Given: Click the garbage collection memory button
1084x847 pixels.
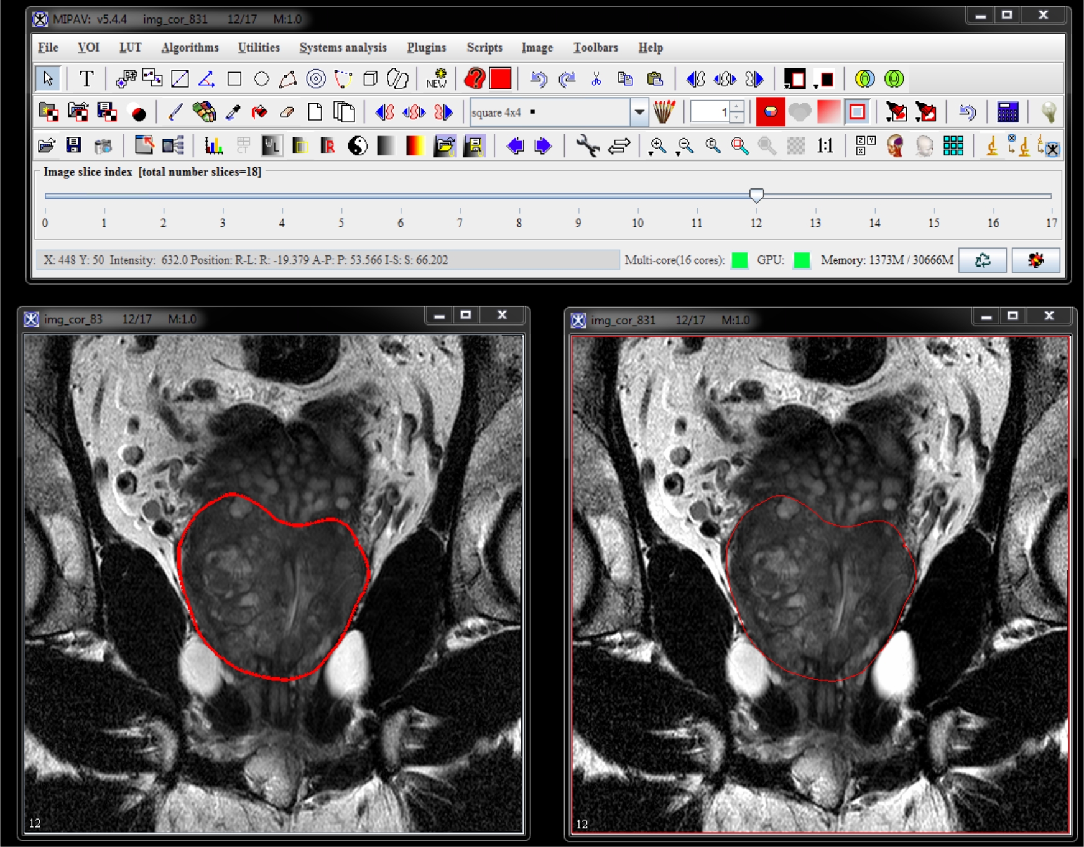Looking at the screenshot, I should (982, 260).
